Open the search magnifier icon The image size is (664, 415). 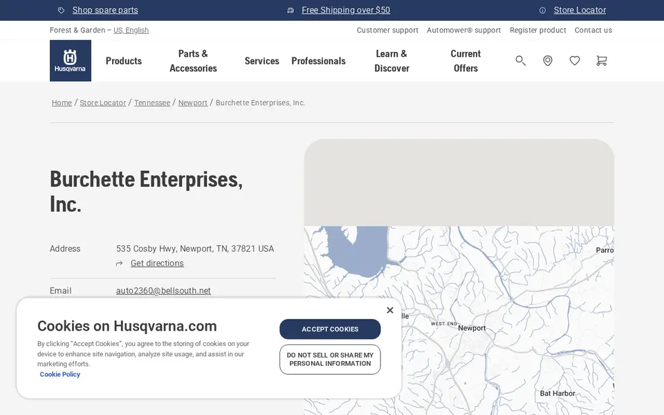[x=520, y=61]
